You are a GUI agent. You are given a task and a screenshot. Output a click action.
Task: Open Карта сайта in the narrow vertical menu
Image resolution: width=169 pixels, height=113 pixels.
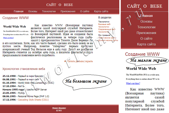coord(146,44)
